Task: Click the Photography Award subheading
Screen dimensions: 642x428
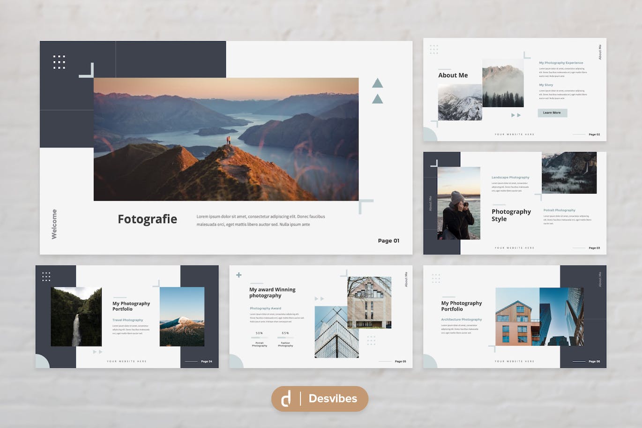Action: [265, 308]
